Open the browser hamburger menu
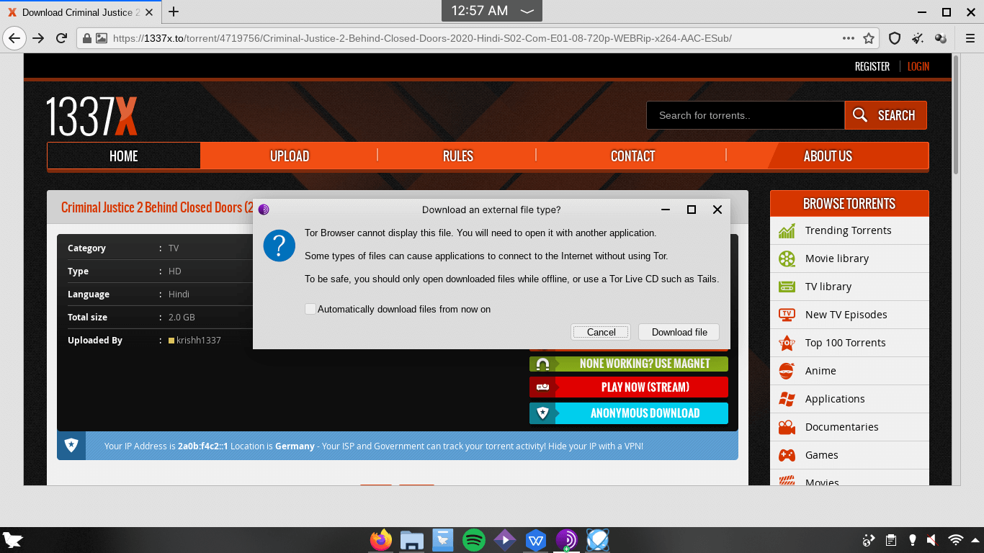Screen dimensions: 984x553 point(970,38)
